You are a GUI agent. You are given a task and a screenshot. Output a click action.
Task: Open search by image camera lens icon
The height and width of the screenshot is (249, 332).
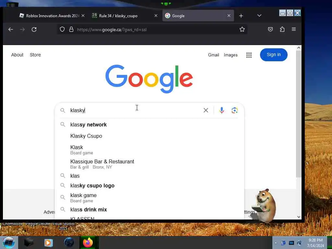[x=235, y=110]
